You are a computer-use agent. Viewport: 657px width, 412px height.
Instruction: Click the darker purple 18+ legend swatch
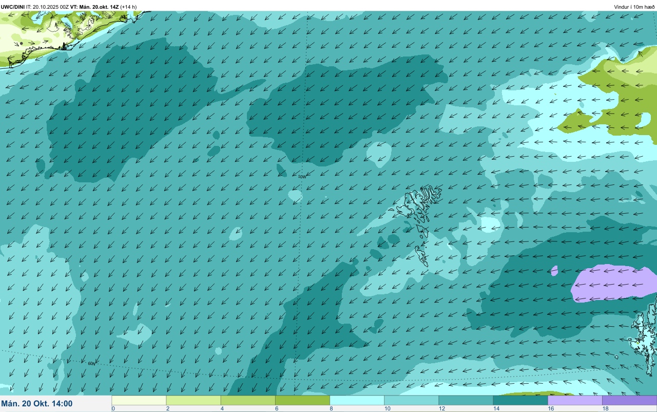630,400
